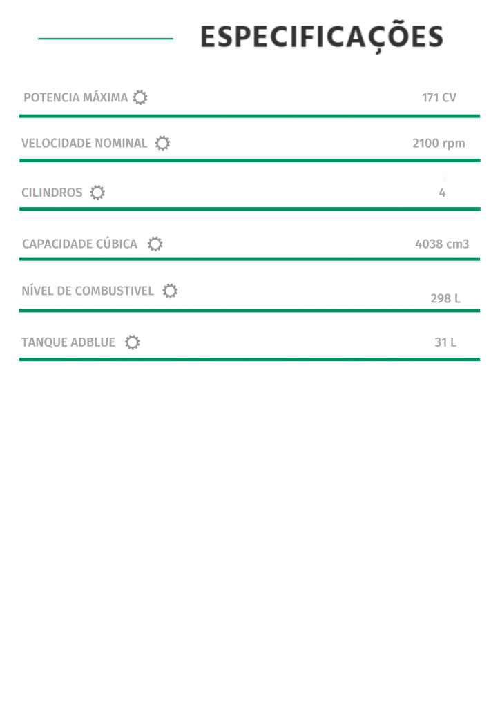Click the 298 L fuel value

click(x=445, y=298)
